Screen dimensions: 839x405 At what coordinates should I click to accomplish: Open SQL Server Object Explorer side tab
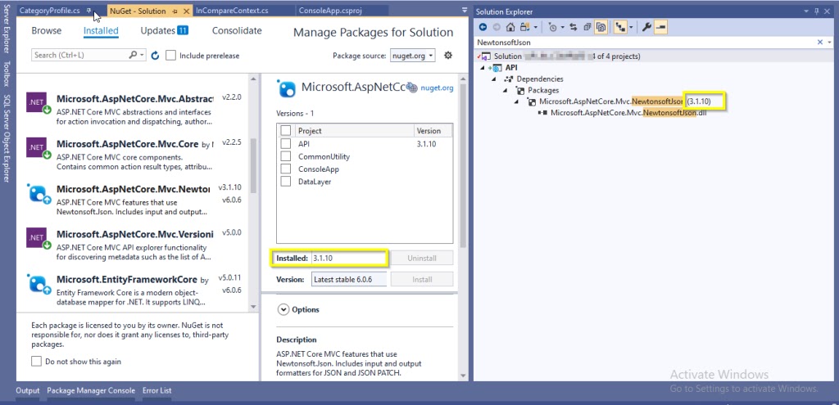point(7,139)
